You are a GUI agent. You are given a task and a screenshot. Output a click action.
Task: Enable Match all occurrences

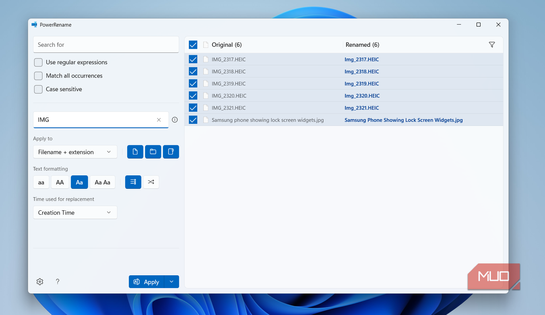[38, 76]
